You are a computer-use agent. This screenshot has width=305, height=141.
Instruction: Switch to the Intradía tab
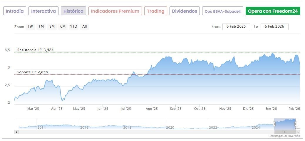pos(15,11)
